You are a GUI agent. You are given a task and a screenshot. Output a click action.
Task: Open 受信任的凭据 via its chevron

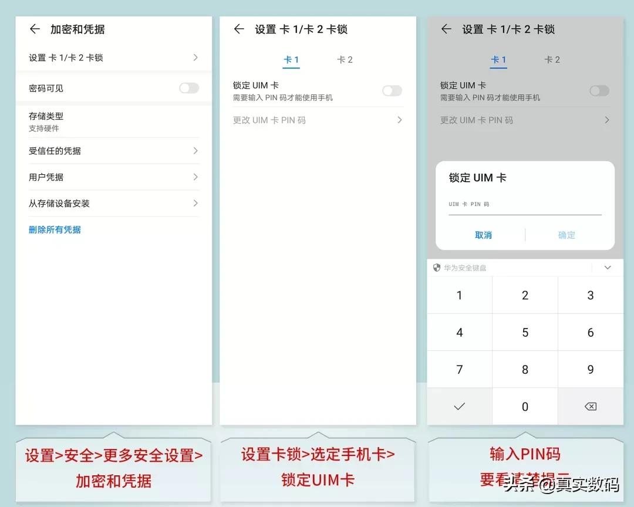coord(195,151)
